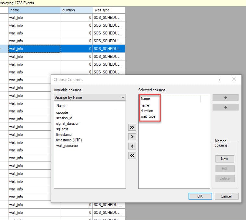Click the first row's duration 0 cell
Screen dimensions: 246x220
76,18
